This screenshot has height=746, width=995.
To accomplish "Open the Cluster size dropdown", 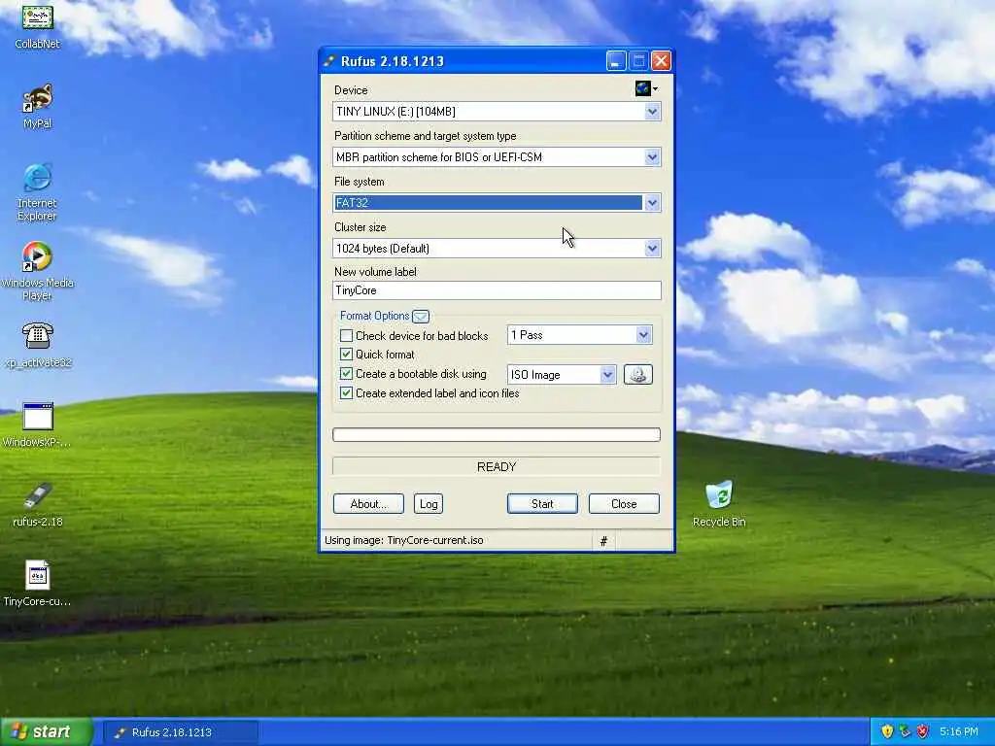I will pyautogui.click(x=497, y=248).
